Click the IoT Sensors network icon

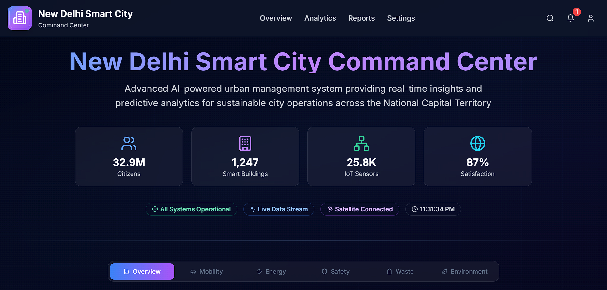(x=361, y=143)
